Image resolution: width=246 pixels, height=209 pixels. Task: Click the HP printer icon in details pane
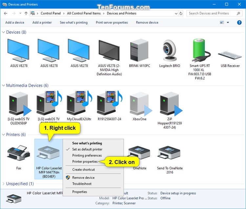(x=14, y=198)
